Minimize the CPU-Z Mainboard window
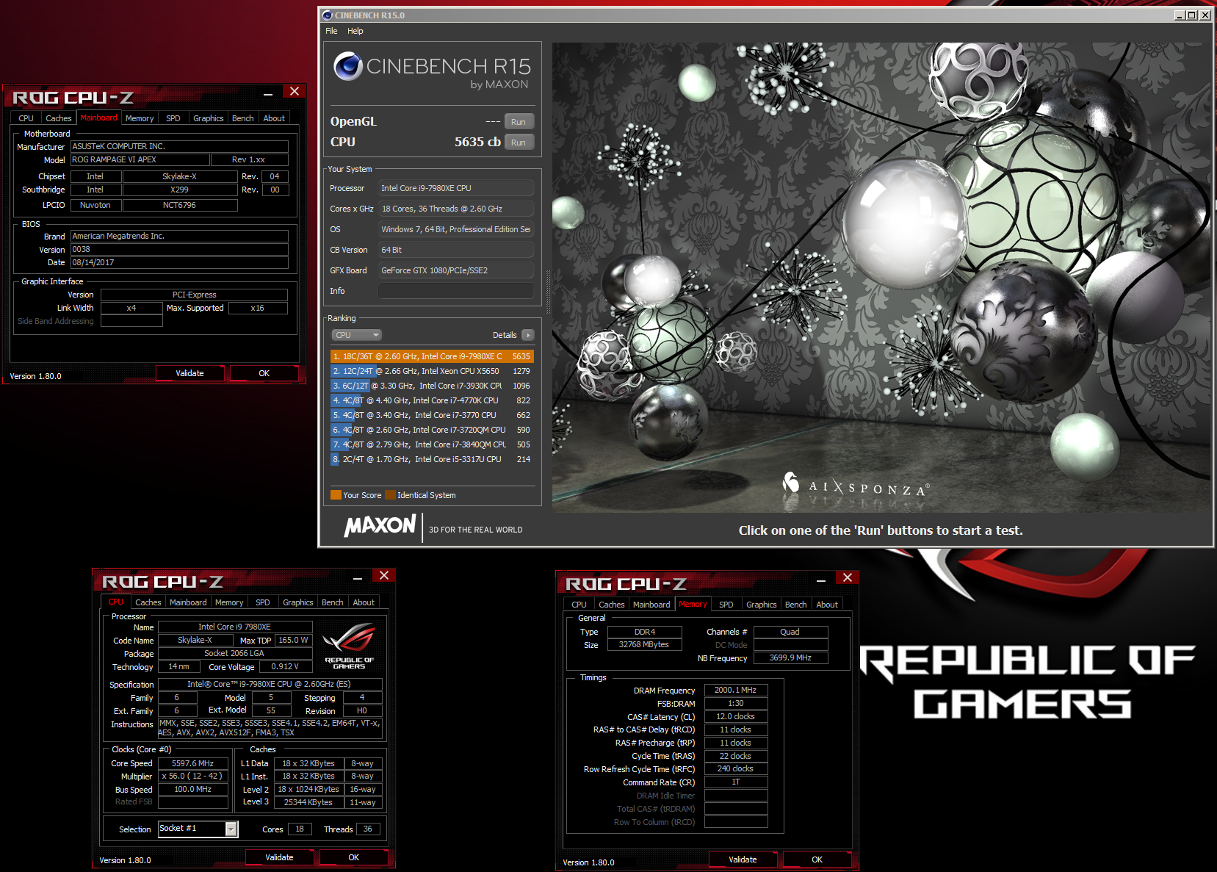The width and height of the screenshot is (1217, 872). 268,93
